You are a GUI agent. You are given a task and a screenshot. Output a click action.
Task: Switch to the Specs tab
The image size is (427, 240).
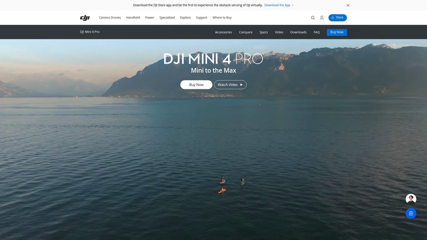[264, 32]
